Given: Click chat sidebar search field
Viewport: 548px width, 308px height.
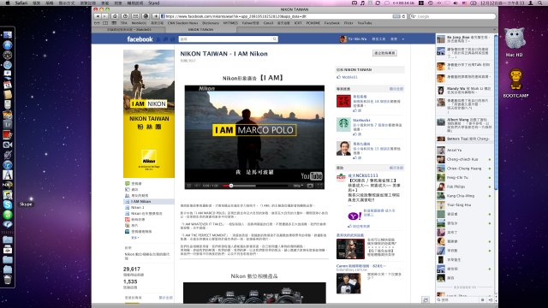Looking at the screenshot, I should tap(457, 299).
